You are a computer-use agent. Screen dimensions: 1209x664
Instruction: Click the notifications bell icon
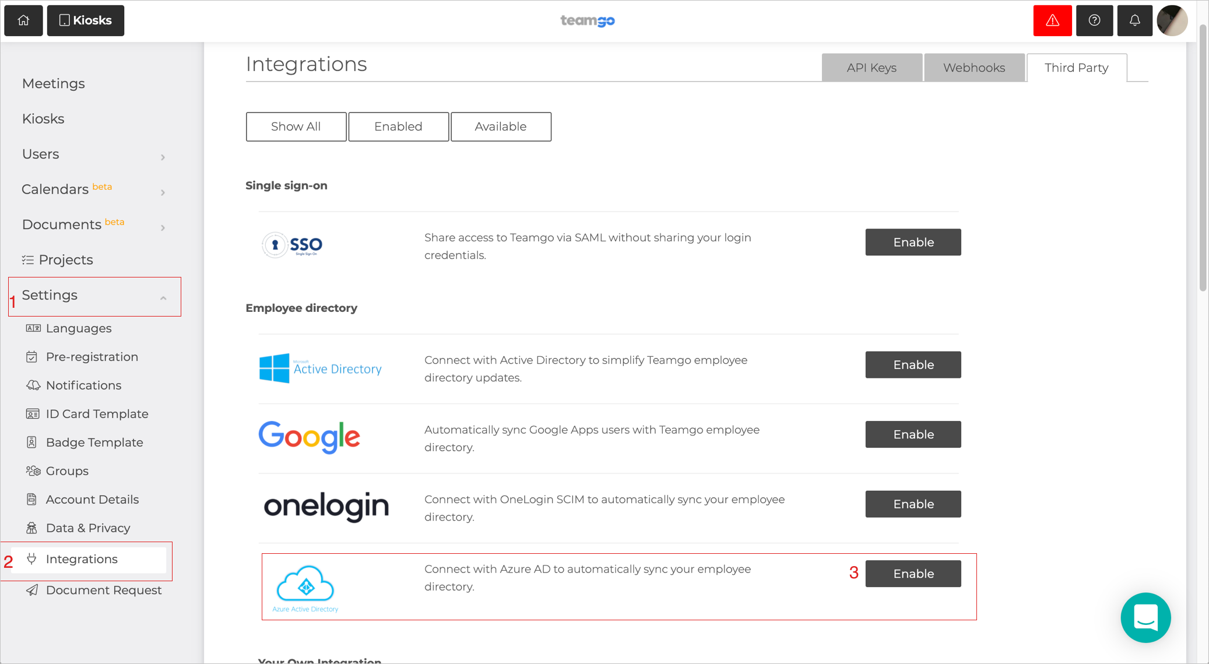(x=1134, y=20)
